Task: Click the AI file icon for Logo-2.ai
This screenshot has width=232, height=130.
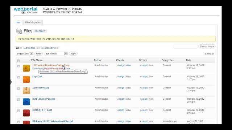Action: pos(26,79)
